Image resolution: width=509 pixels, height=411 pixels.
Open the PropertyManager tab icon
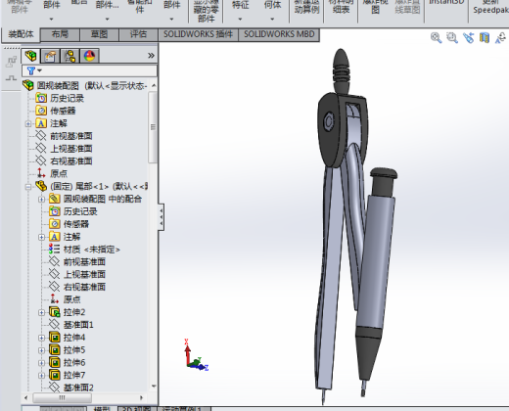tap(50, 56)
